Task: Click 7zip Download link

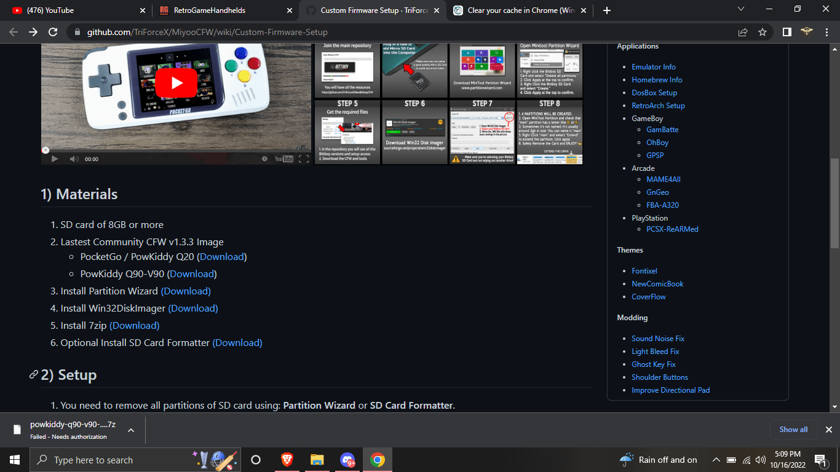Action: (134, 326)
